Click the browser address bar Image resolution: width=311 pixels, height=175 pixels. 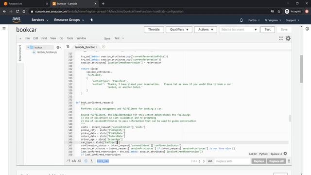point(151,12)
